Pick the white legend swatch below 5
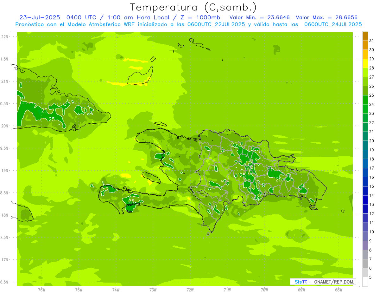380x294 pixels. pyautogui.click(x=365, y=282)
